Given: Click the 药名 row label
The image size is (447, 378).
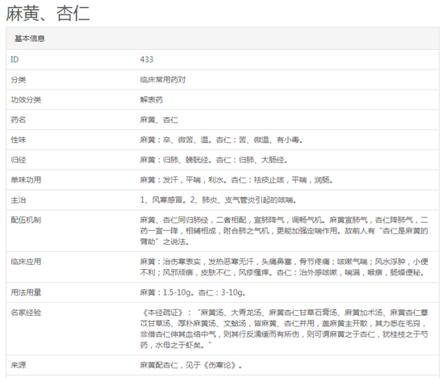Looking at the screenshot, I should (19, 120).
